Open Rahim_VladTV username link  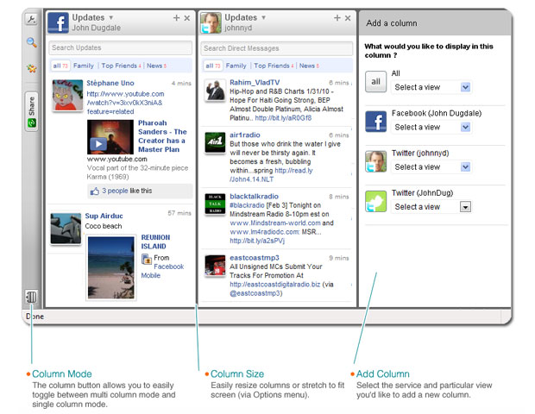coord(255,82)
